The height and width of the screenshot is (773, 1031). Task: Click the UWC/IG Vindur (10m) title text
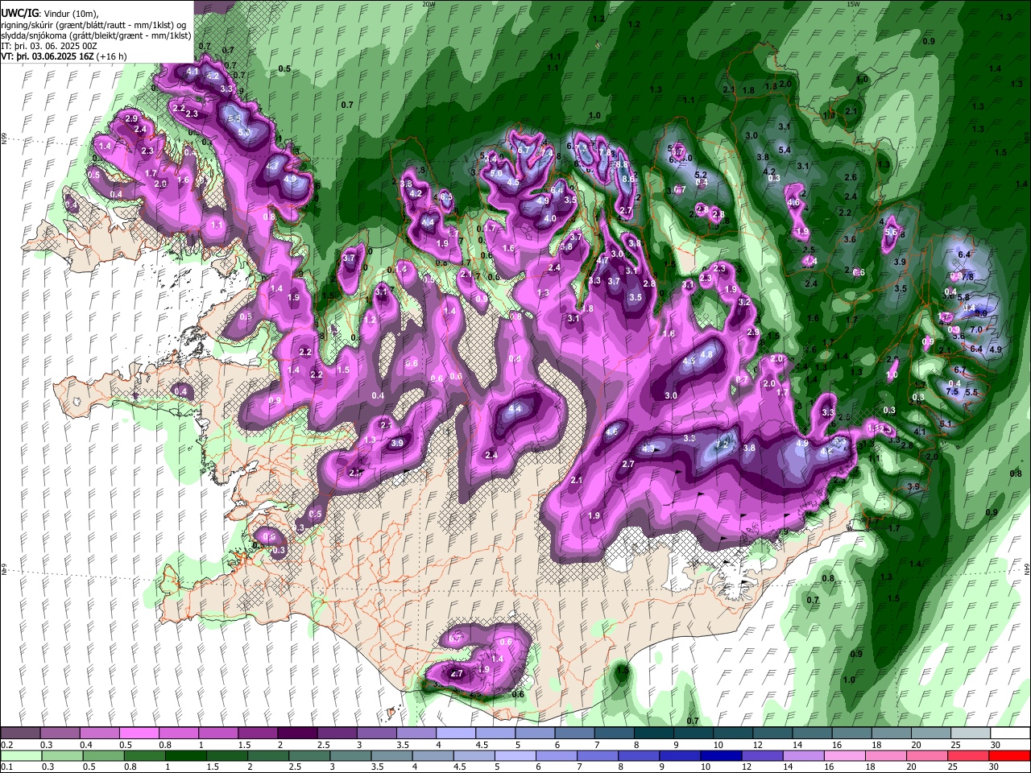click(50, 14)
